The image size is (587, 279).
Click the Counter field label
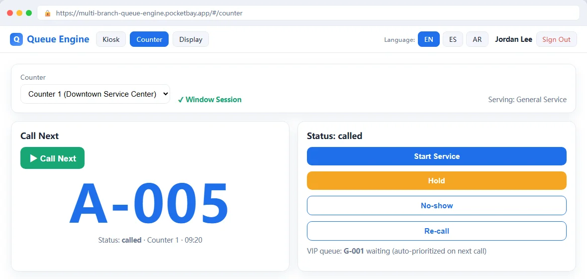(33, 78)
